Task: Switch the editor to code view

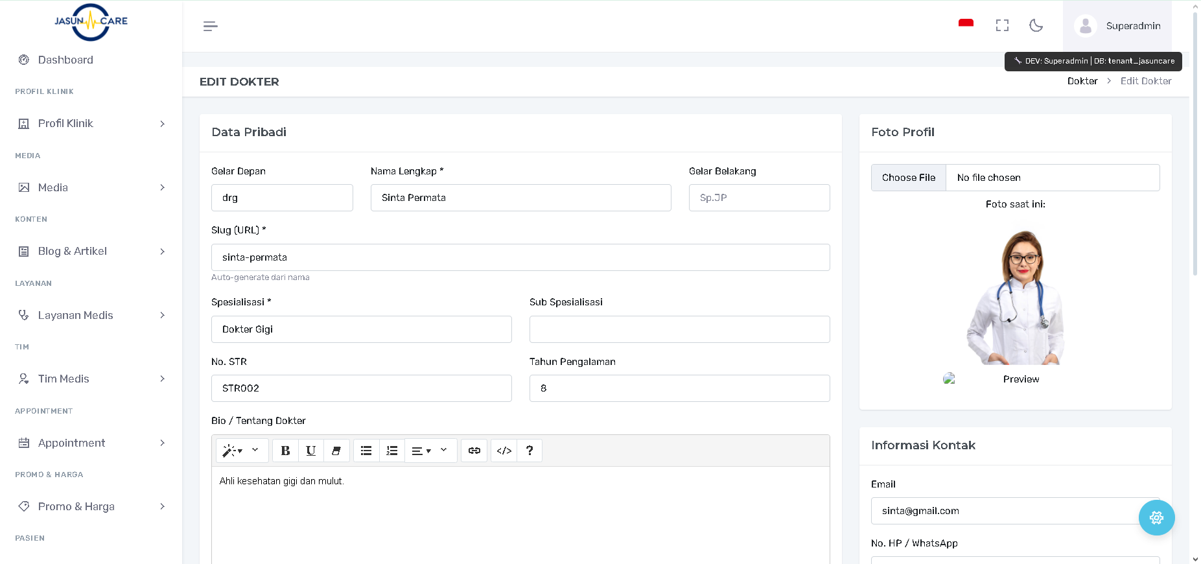Action: click(x=504, y=451)
